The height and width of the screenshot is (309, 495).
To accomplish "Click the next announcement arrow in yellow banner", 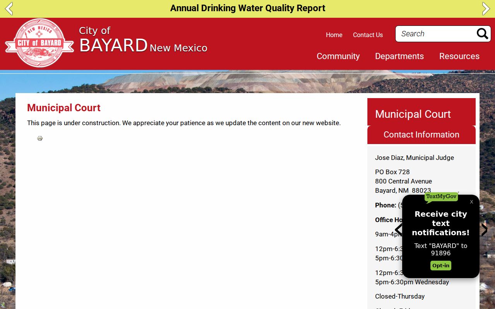I will [x=486, y=8].
